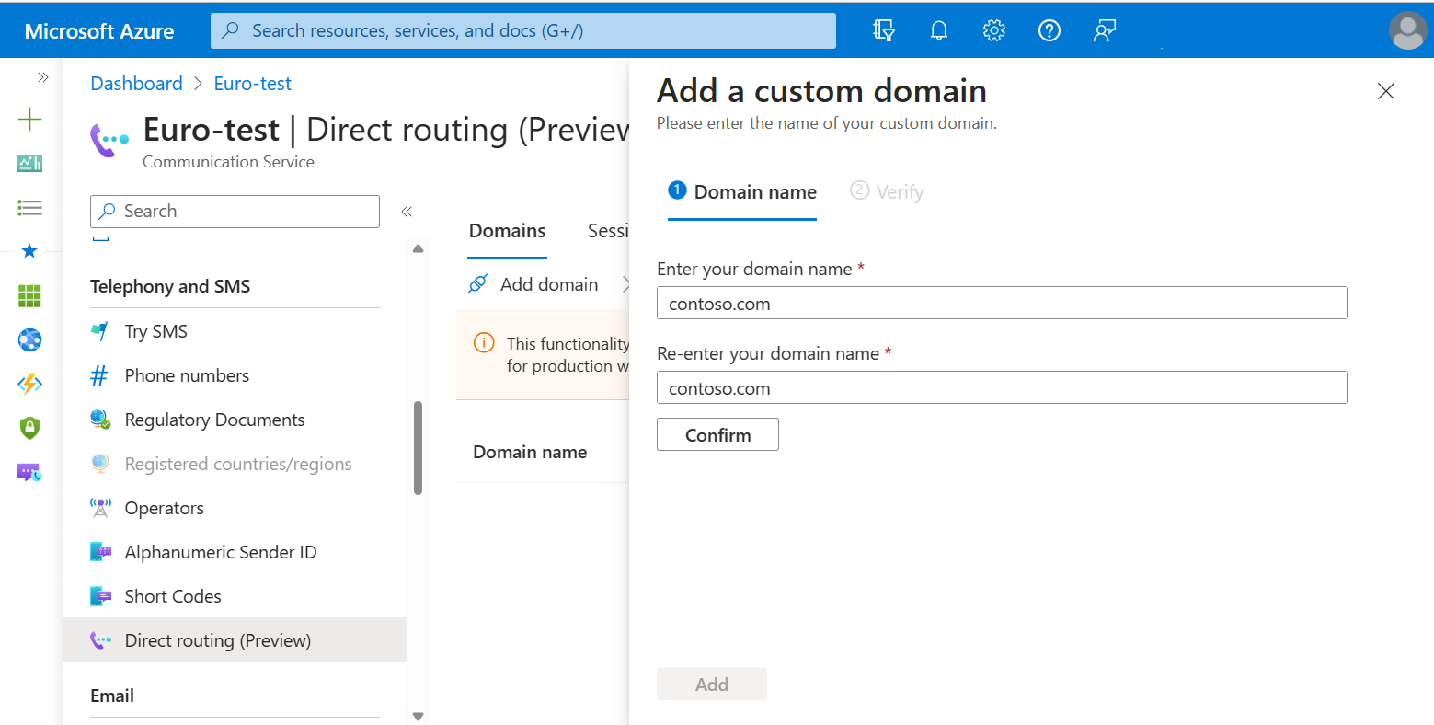Open the blue globe sidebar icon
The image size is (1434, 725).
click(x=29, y=339)
